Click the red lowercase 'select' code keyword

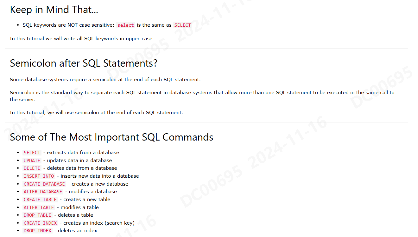click(126, 25)
